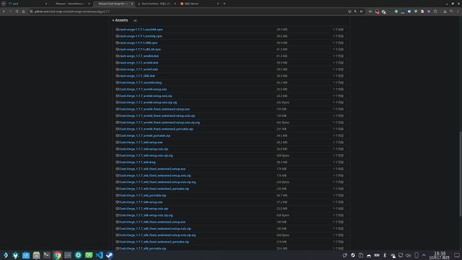Open a new browser tab

pyautogui.click(x=224, y=3)
